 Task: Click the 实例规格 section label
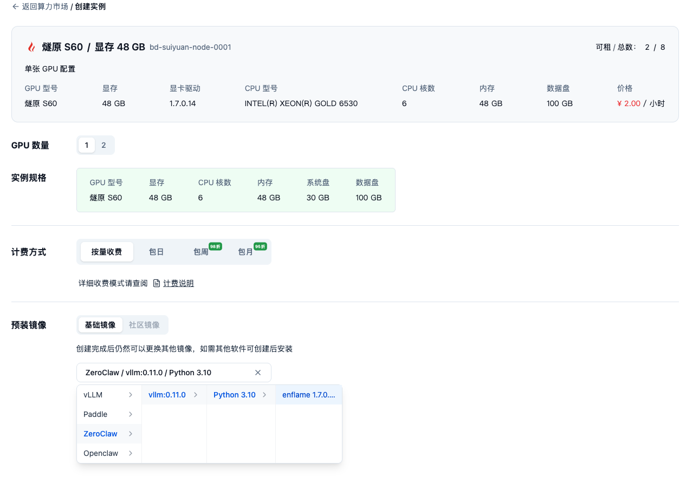pyautogui.click(x=29, y=178)
